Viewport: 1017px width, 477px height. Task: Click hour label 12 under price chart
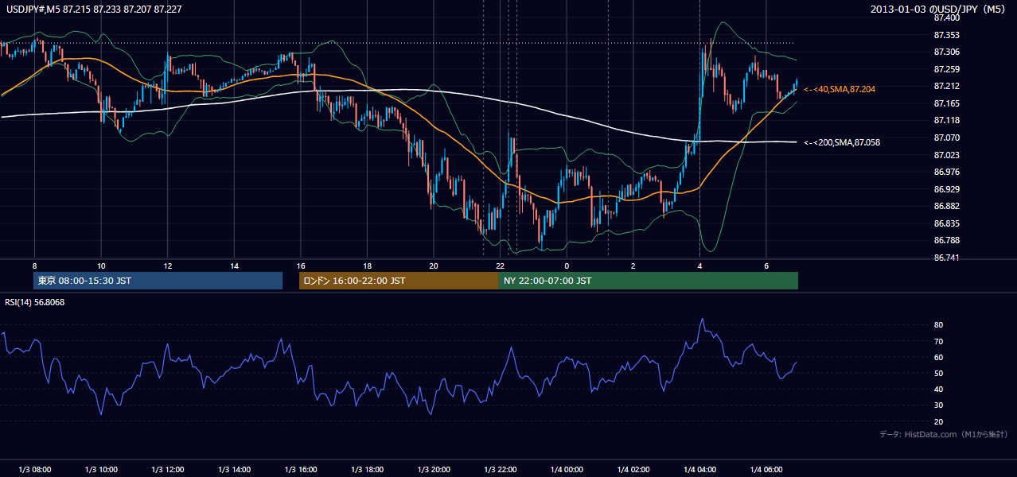pos(167,266)
